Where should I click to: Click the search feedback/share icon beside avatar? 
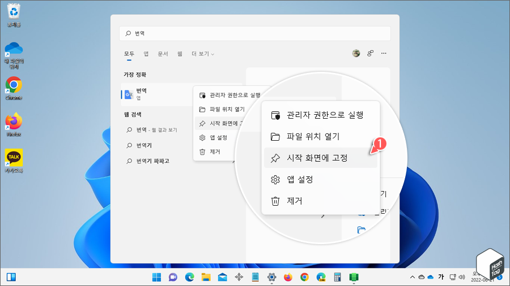point(370,53)
